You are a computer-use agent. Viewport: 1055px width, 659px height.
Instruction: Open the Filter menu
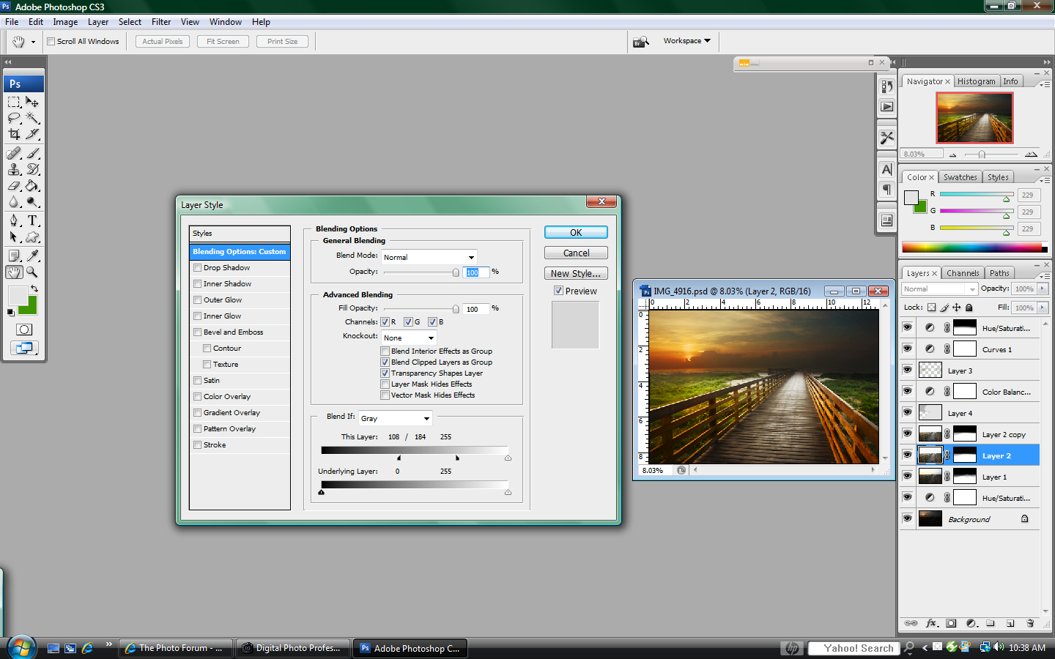[161, 22]
